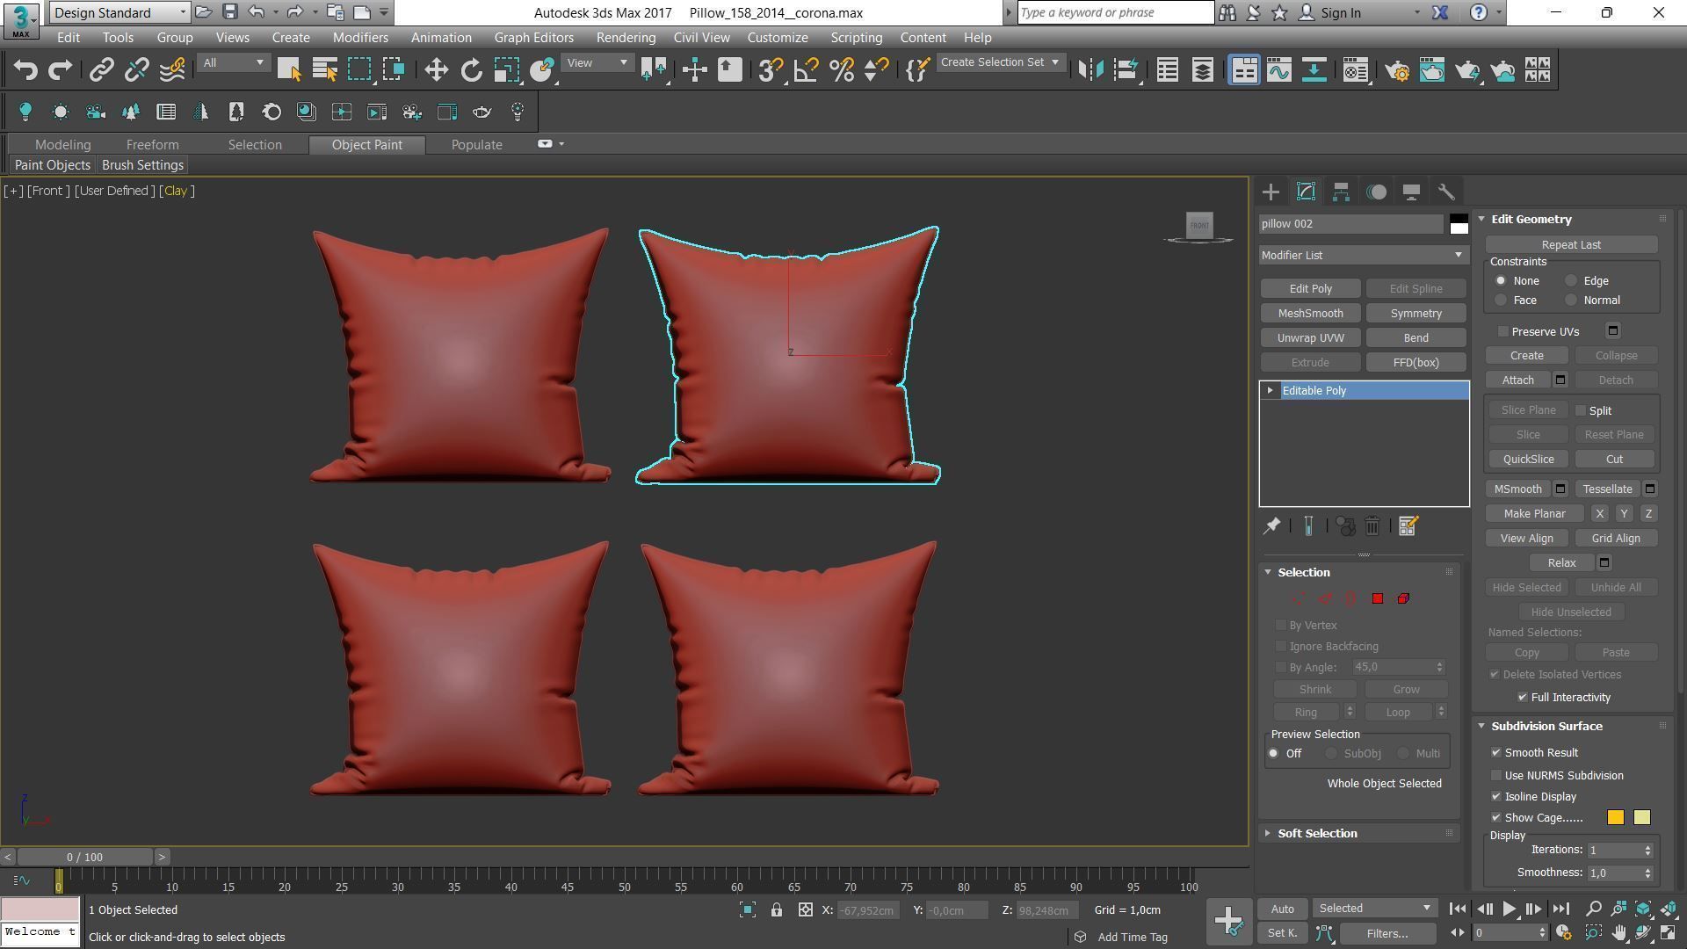Toggle the Angle Snap button
Image resolution: width=1687 pixels, height=949 pixels.
(806, 70)
